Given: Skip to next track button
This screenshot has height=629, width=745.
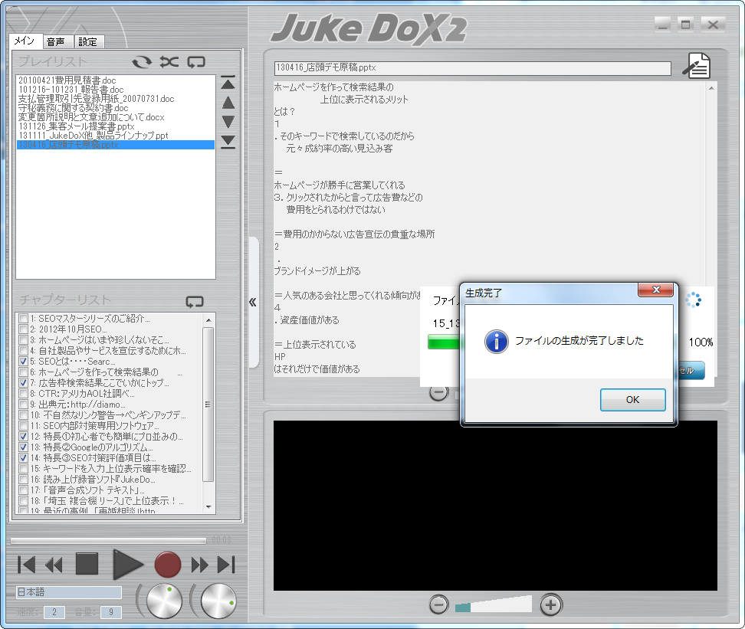Looking at the screenshot, I should (x=226, y=565).
